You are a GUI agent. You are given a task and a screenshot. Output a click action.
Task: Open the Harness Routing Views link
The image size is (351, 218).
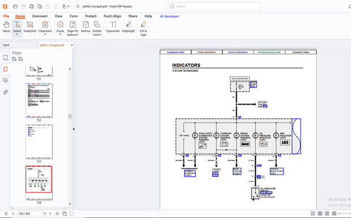(269, 52)
